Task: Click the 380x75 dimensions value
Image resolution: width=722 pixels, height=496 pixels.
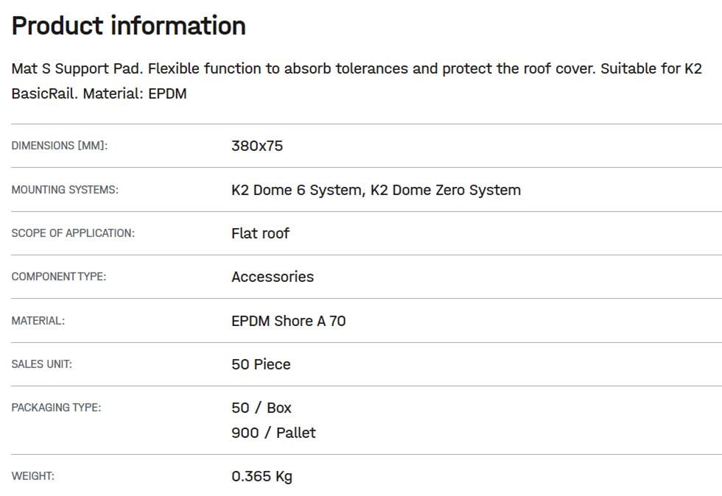Action: click(x=257, y=146)
